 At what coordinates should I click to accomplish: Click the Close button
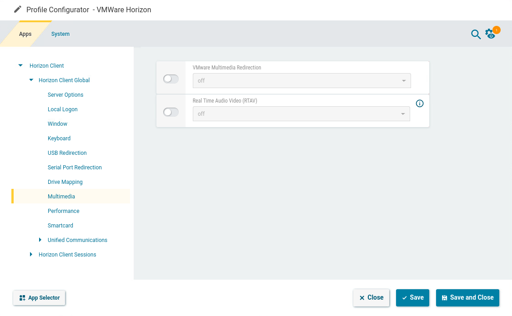point(371,297)
